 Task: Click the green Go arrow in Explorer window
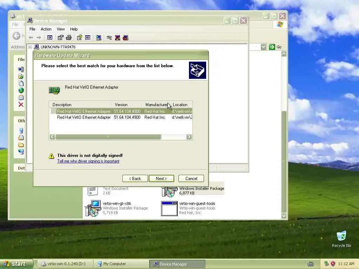[x=272, y=47]
